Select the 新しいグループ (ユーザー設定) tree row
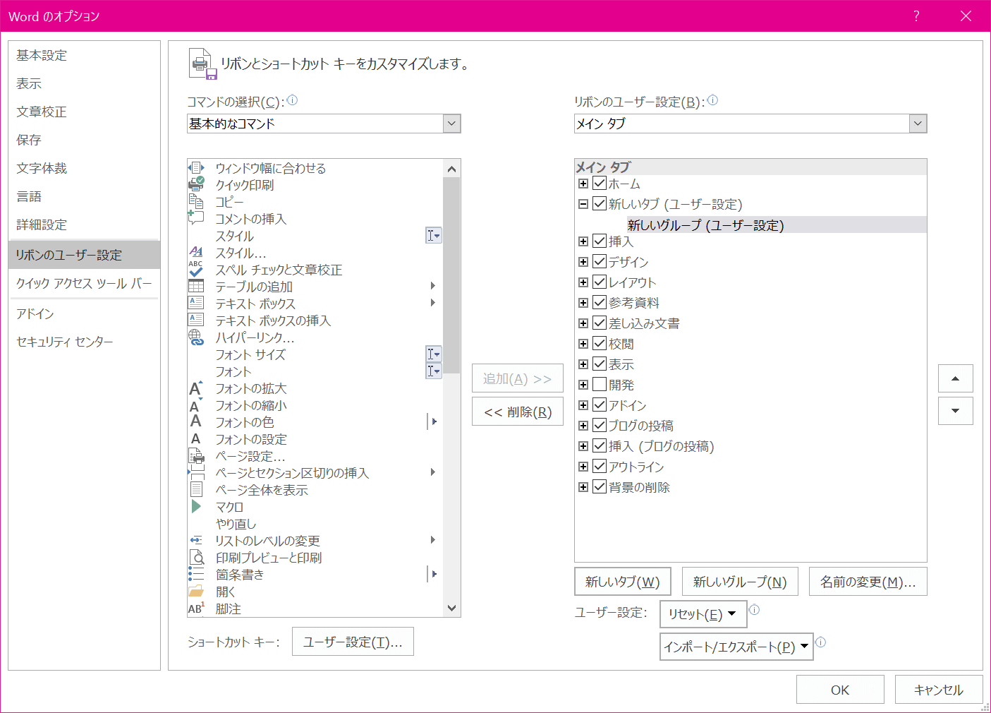991x713 pixels. 776,224
